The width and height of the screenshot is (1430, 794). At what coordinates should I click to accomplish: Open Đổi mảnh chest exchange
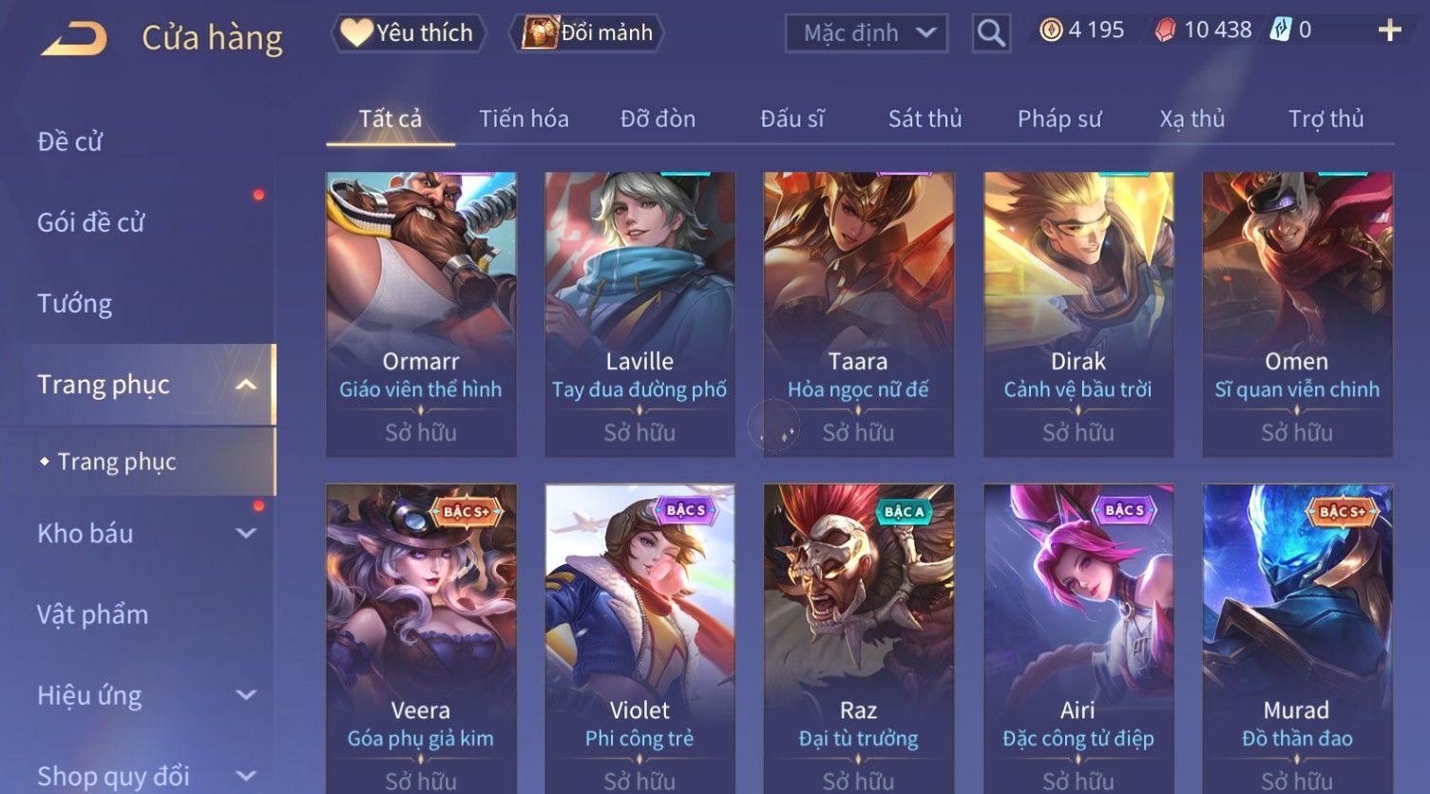click(587, 33)
